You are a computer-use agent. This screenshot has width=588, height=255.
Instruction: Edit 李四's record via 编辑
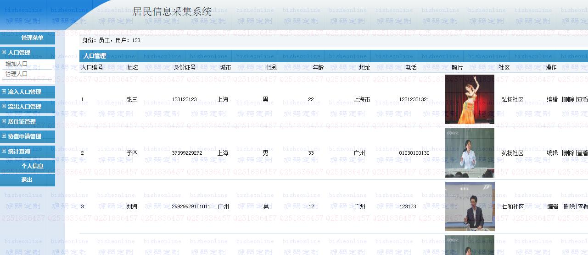(x=552, y=153)
